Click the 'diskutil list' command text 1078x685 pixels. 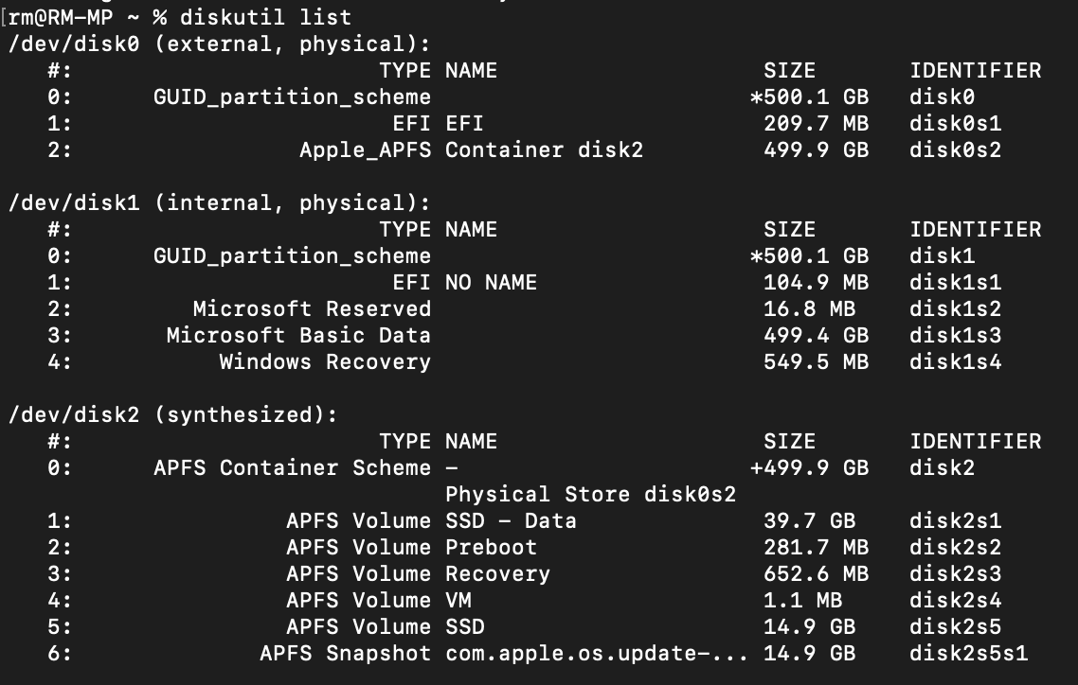point(265,17)
